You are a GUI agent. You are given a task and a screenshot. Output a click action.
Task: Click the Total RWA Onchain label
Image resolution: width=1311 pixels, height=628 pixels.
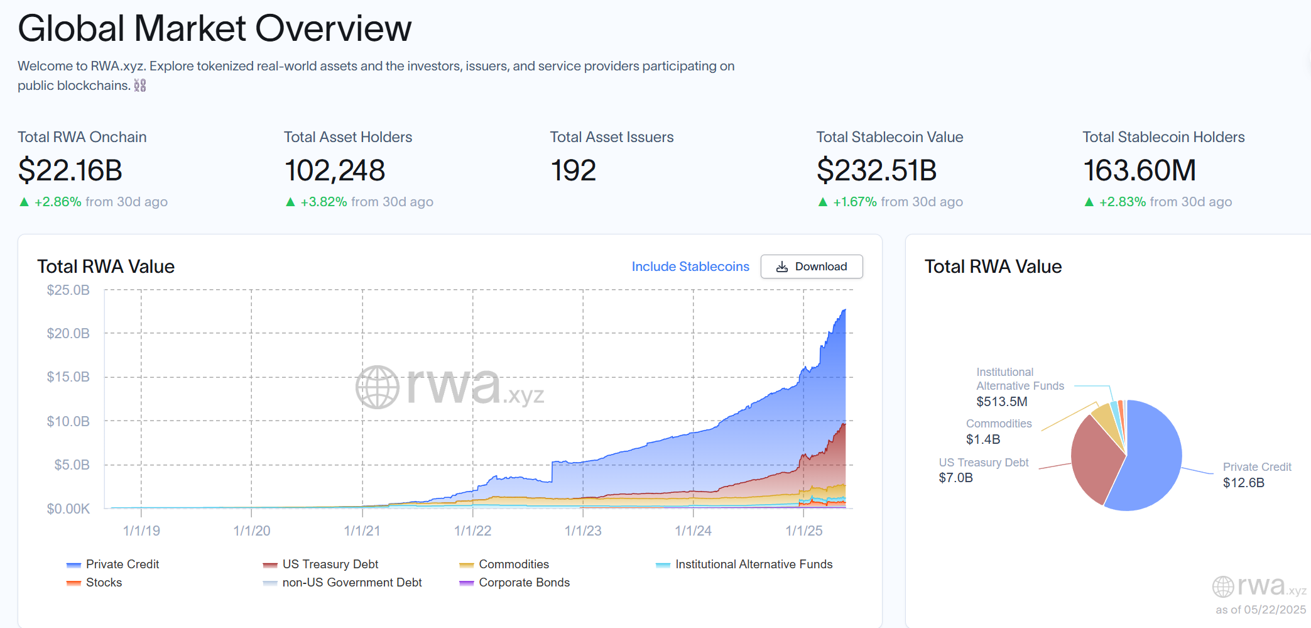[82, 137]
